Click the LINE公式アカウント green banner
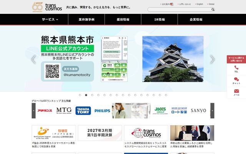Screen dimensions: 246x154 (68, 49)
